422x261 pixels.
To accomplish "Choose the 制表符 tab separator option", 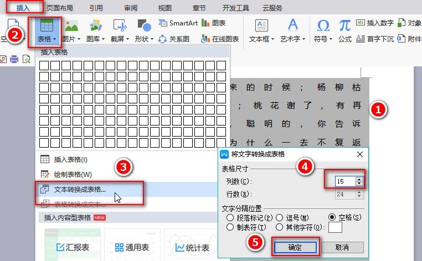I will [x=230, y=227].
